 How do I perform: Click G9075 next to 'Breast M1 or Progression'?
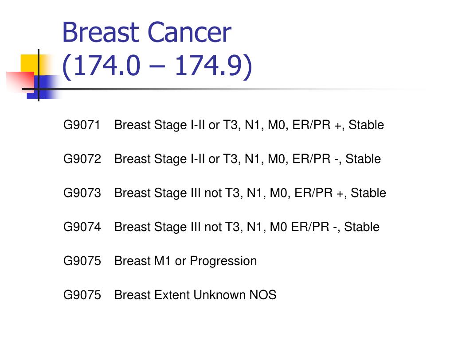tap(82, 261)
